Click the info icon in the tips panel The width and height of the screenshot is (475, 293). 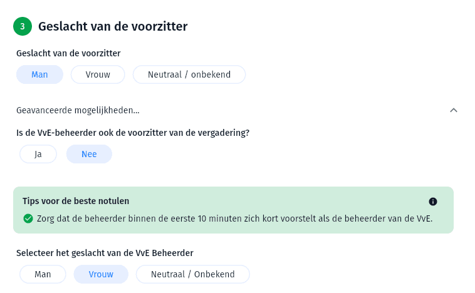coord(433,202)
